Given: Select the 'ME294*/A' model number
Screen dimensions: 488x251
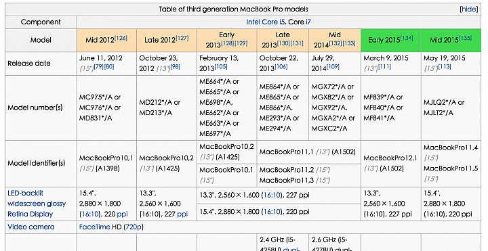Looking at the screenshot, I should [275, 129].
